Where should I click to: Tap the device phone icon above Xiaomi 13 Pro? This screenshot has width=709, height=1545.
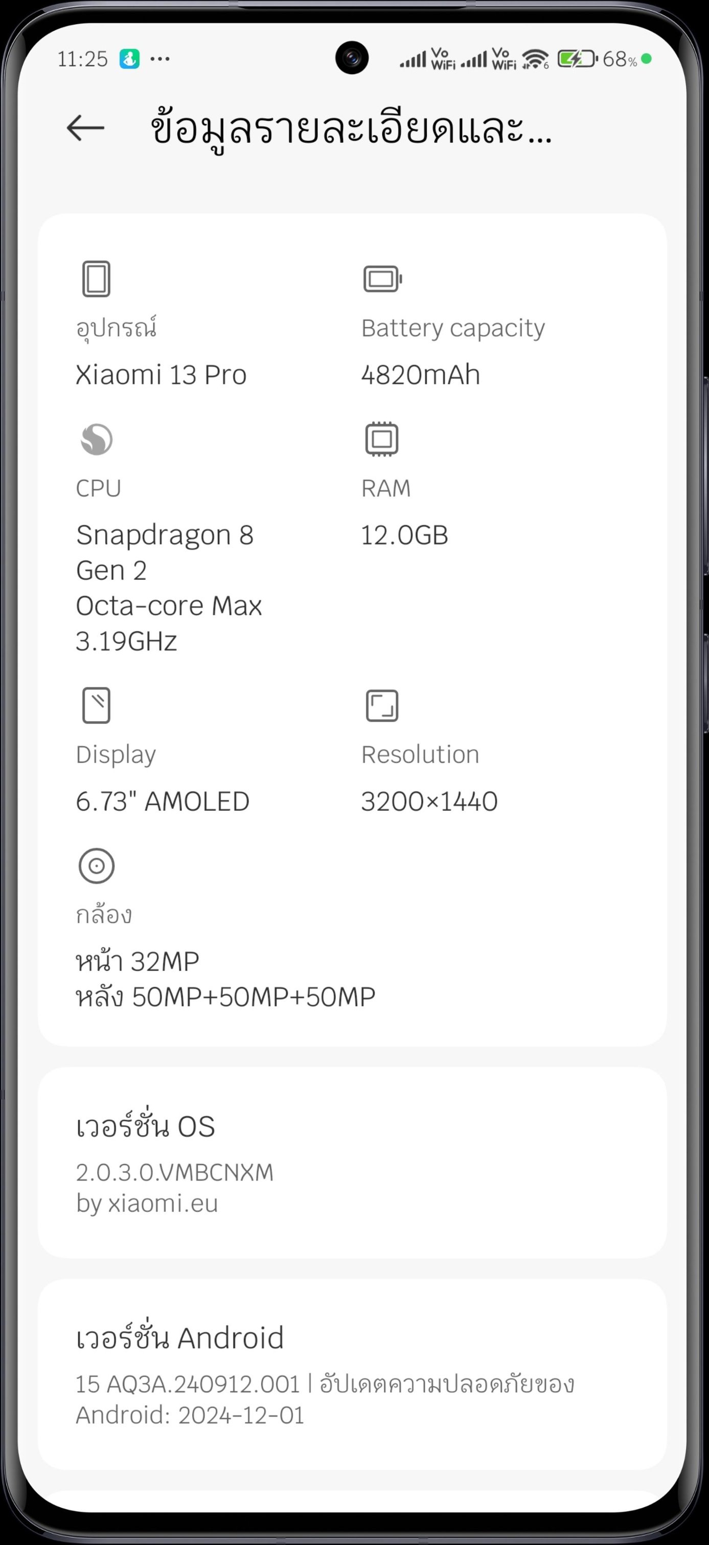pyautogui.click(x=96, y=279)
